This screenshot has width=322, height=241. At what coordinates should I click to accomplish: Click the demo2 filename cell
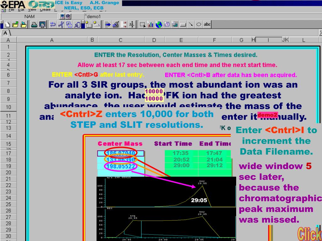pyautogui.click(x=268, y=115)
